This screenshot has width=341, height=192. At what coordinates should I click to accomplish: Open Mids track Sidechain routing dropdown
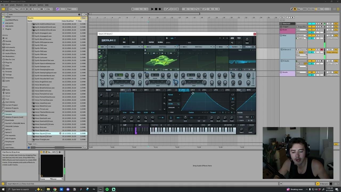(x=302, y=35)
